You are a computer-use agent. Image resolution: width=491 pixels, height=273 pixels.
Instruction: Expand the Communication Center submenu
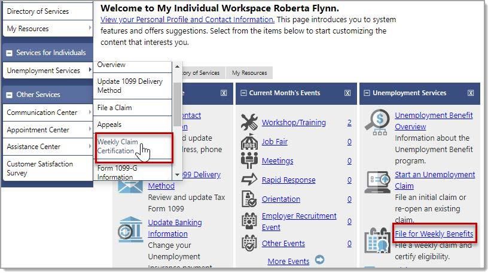pyautogui.click(x=90, y=113)
